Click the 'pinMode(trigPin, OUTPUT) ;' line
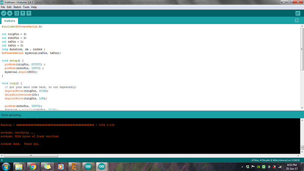This screenshot has width=304, height=171. pos(25,64)
